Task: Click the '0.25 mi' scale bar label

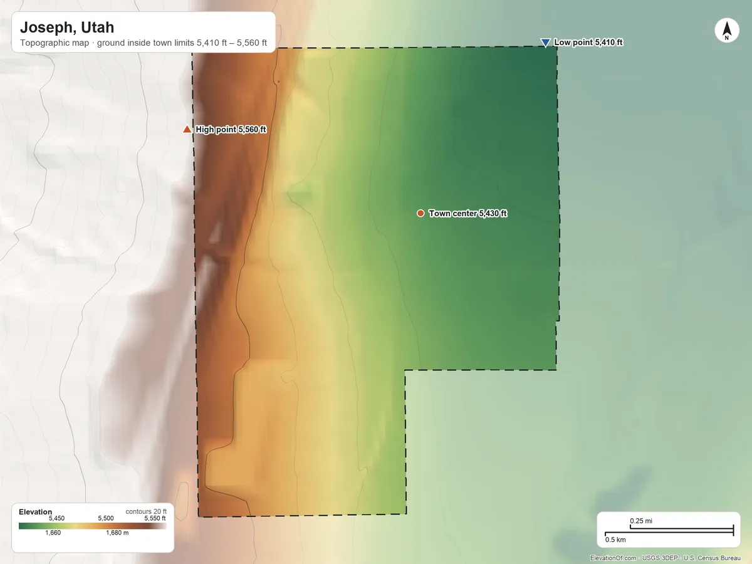Action: point(641,521)
